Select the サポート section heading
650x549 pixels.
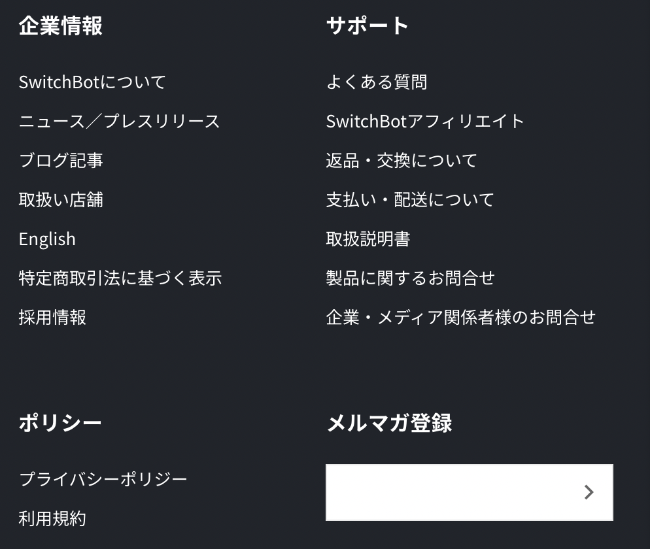tap(368, 25)
